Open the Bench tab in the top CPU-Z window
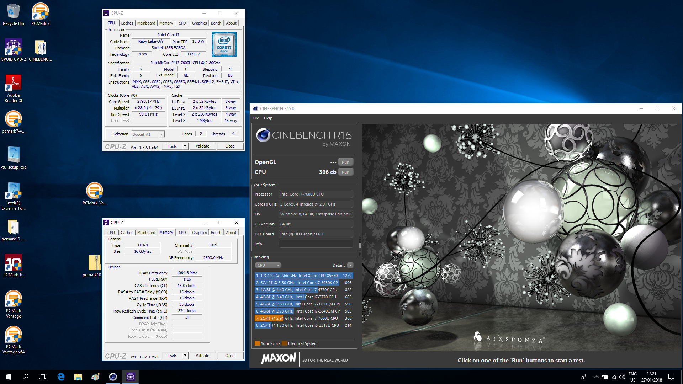The width and height of the screenshot is (683, 384). [x=216, y=23]
